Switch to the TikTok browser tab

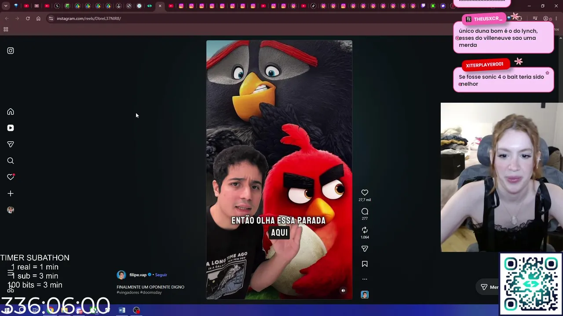pos(314,6)
